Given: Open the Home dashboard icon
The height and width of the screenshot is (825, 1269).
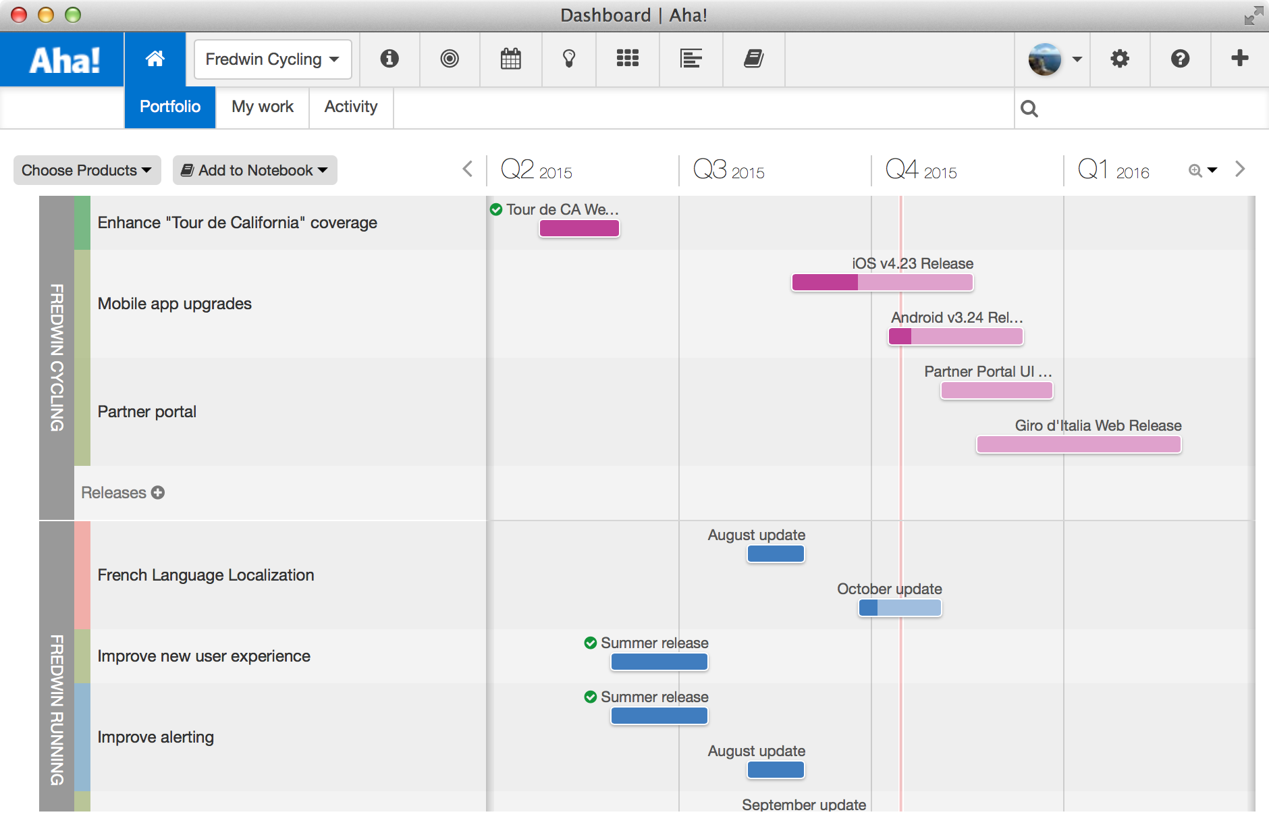Looking at the screenshot, I should (155, 59).
